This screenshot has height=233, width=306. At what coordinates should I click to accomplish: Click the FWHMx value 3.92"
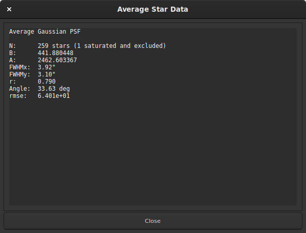tap(46, 67)
